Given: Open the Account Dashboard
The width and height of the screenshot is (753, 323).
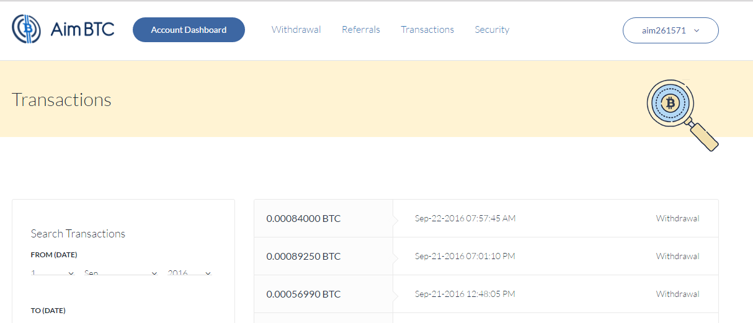Looking at the screenshot, I should click(189, 30).
